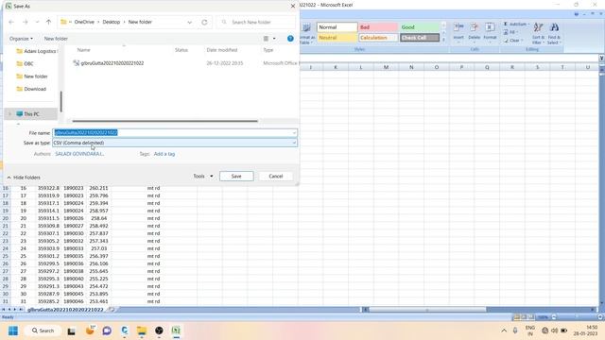Image resolution: width=605 pixels, height=340 pixels.
Task: Open Sort & Filter
Action: 538,33
